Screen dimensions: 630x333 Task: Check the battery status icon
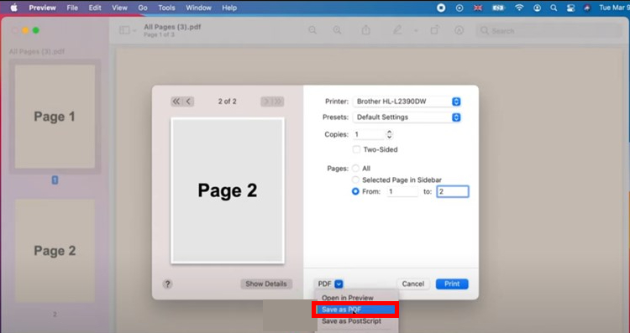click(x=498, y=8)
